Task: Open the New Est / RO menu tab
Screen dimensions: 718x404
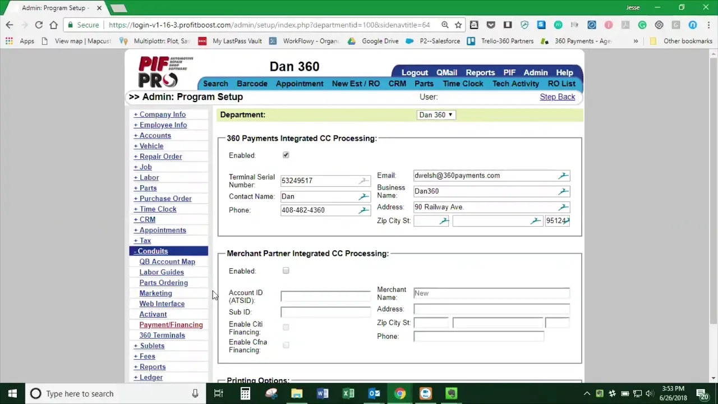Action: tap(356, 84)
